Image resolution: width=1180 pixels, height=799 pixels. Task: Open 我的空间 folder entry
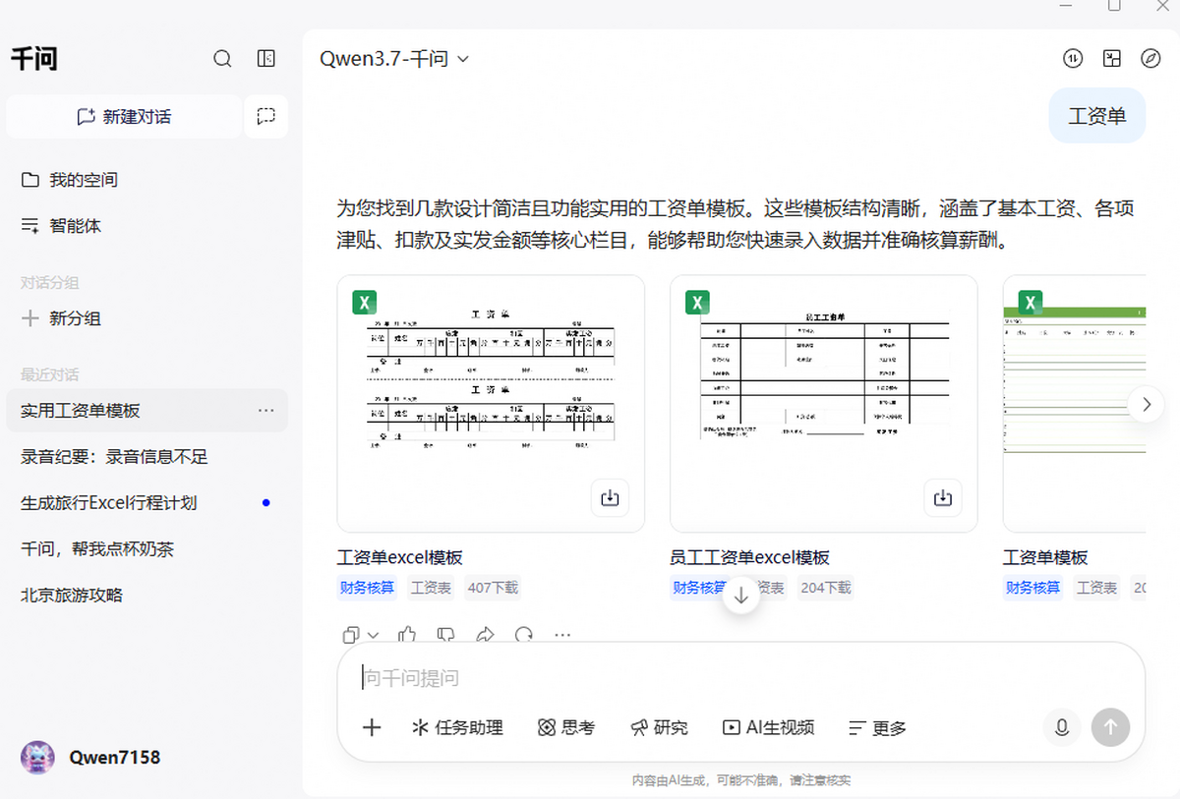click(69, 180)
